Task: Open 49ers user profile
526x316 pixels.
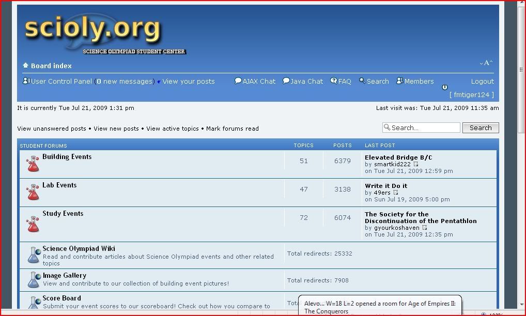Action: pyautogui.click(x=382, y=193)
